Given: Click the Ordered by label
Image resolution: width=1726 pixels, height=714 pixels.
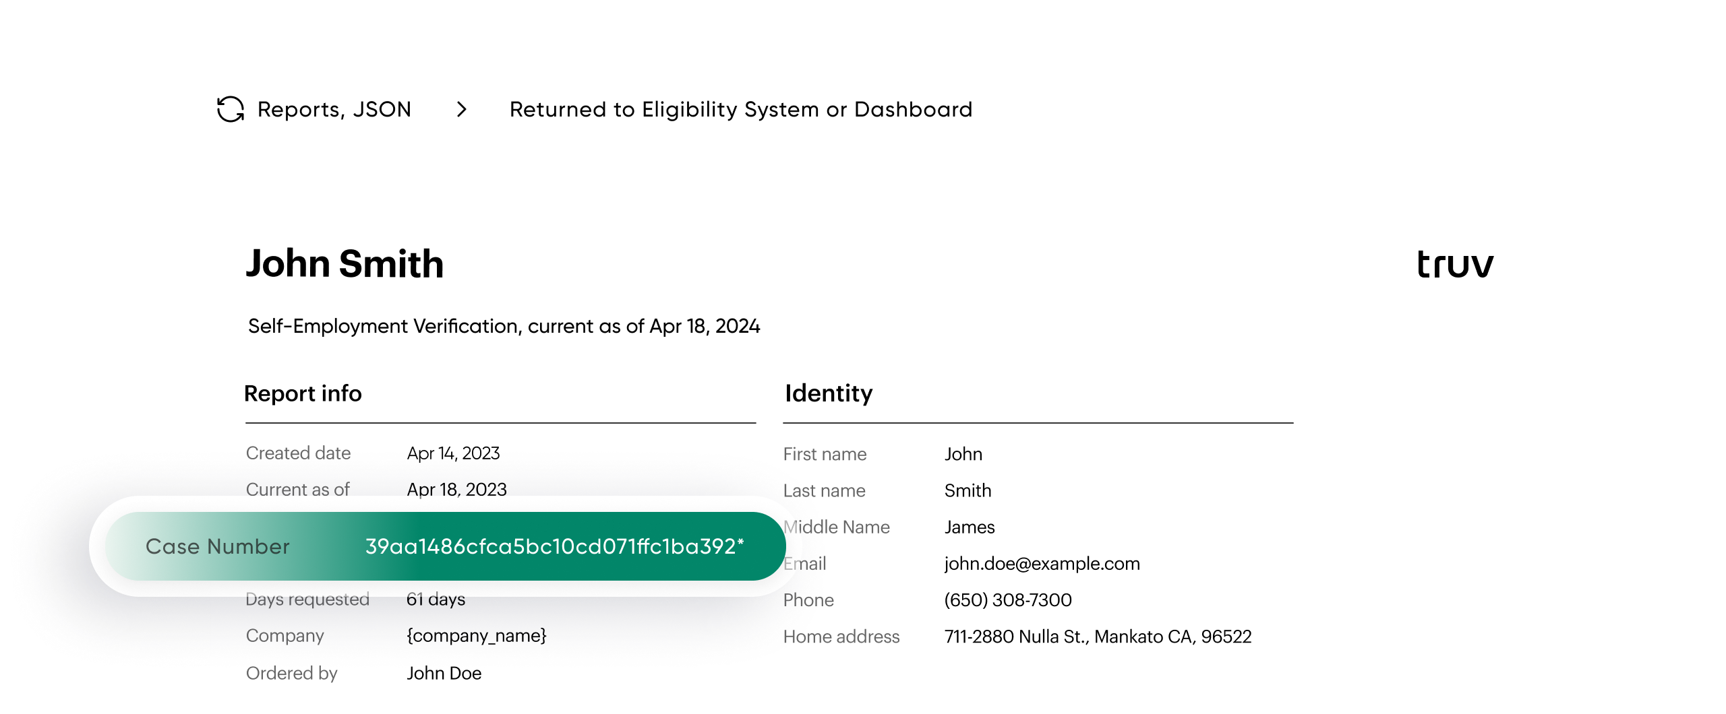Looking at the screenshot, I should (x=291, y=673).
